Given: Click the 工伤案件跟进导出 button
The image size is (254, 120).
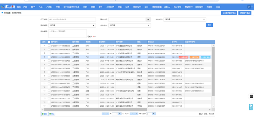Looking at the screenshot, I should tap(229, 13).
